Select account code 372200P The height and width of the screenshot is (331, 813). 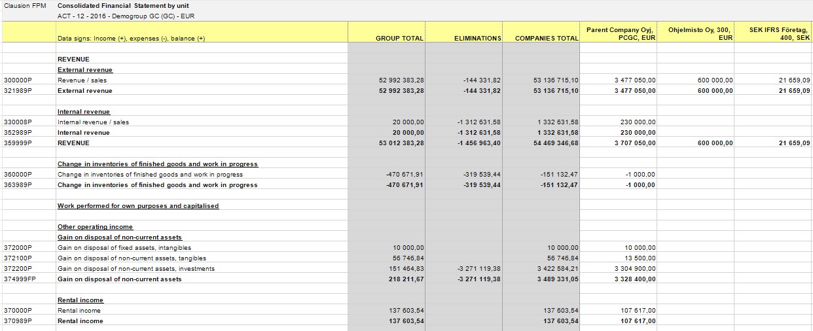pos(18,269)
